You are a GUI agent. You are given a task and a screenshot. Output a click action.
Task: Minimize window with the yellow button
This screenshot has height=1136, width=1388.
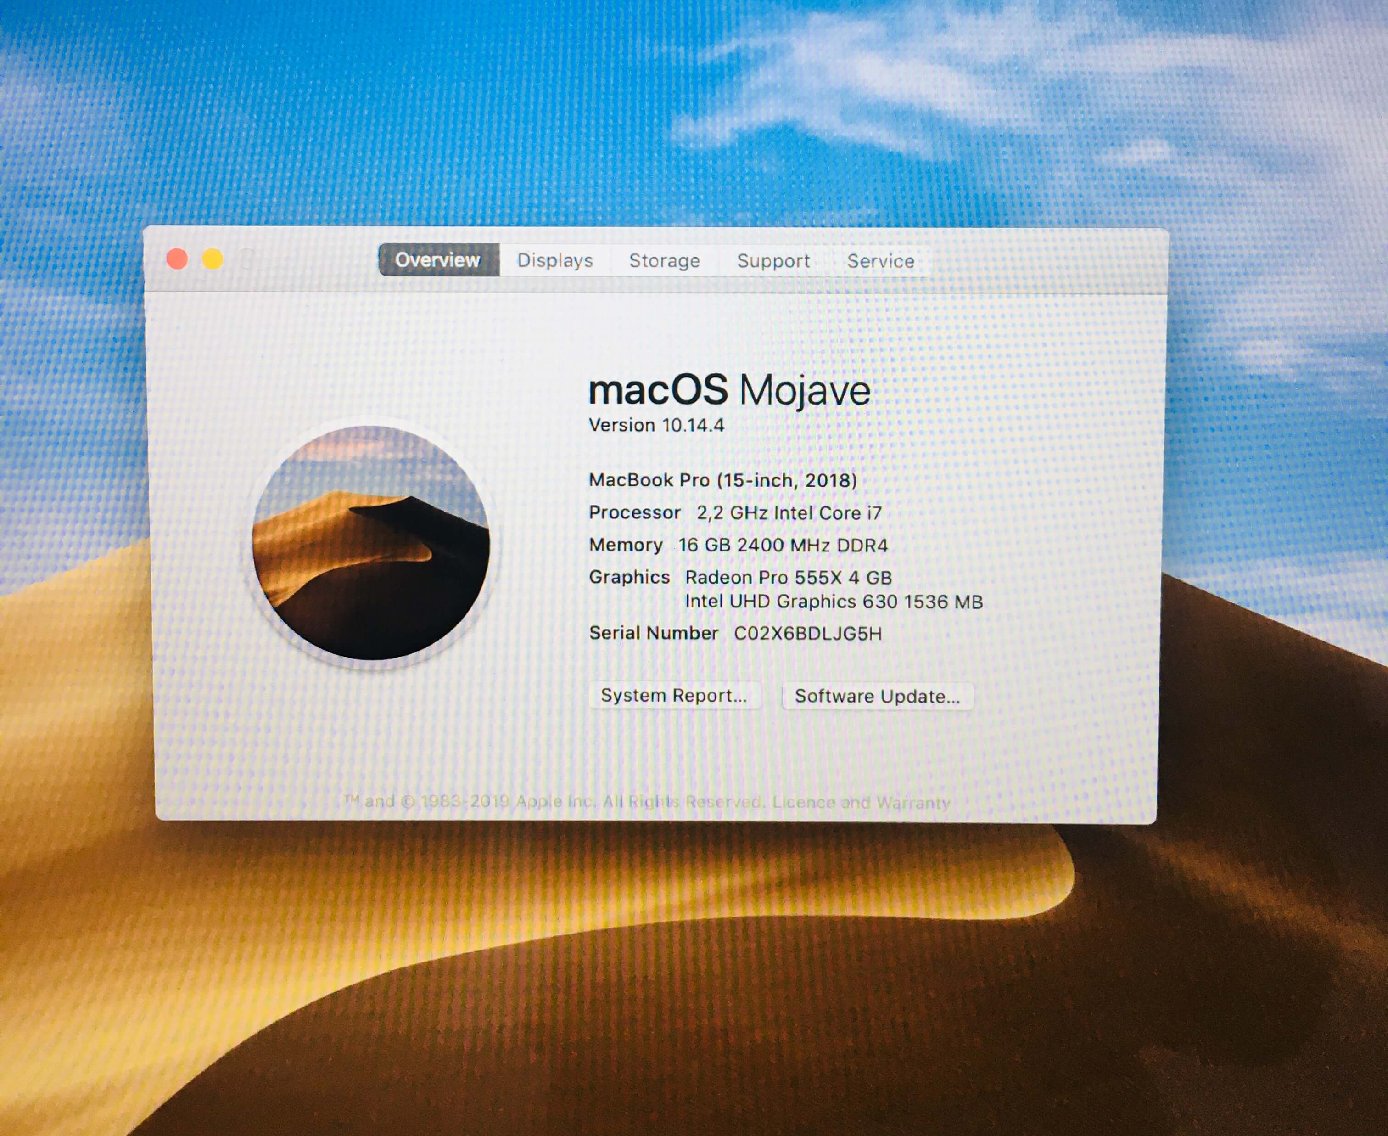213,259
